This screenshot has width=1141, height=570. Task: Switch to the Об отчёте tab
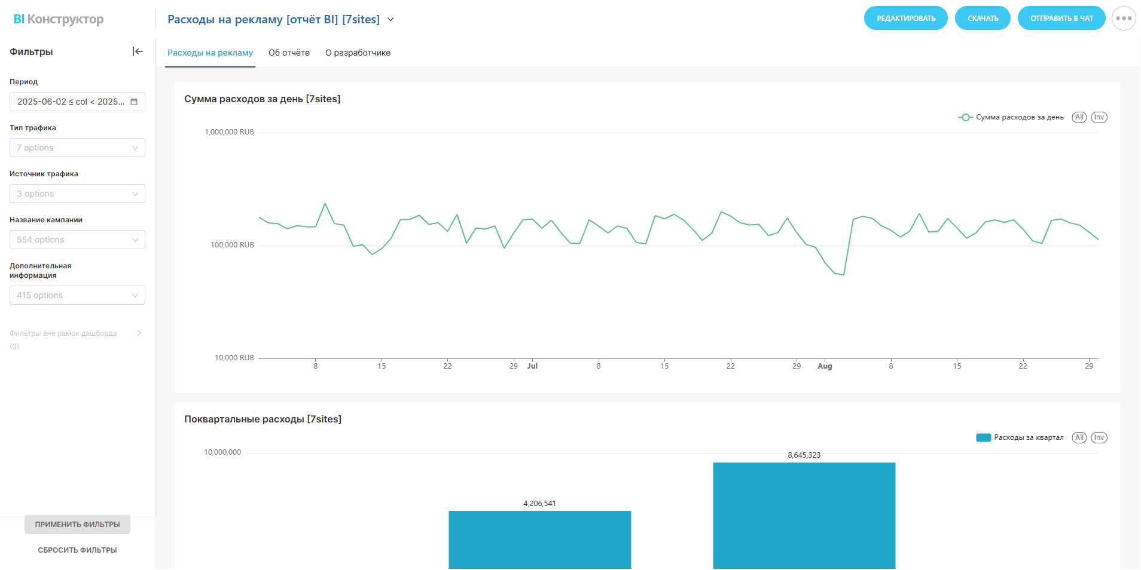tap(289, 53)
